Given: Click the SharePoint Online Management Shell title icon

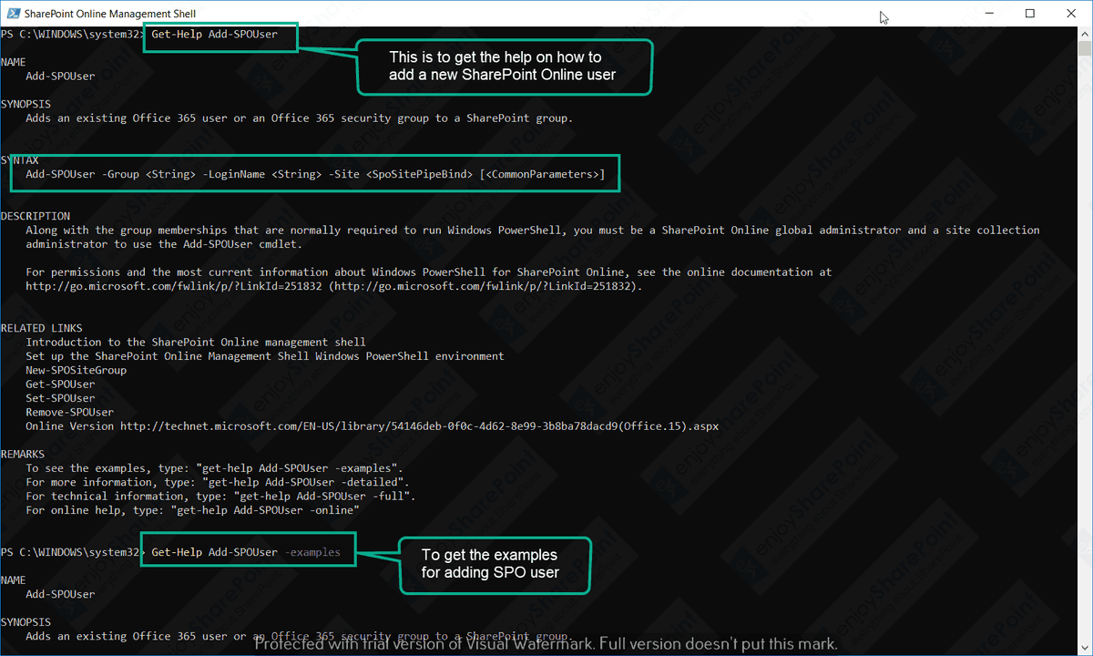Looking at the screenshot, I should pos(13,14).
